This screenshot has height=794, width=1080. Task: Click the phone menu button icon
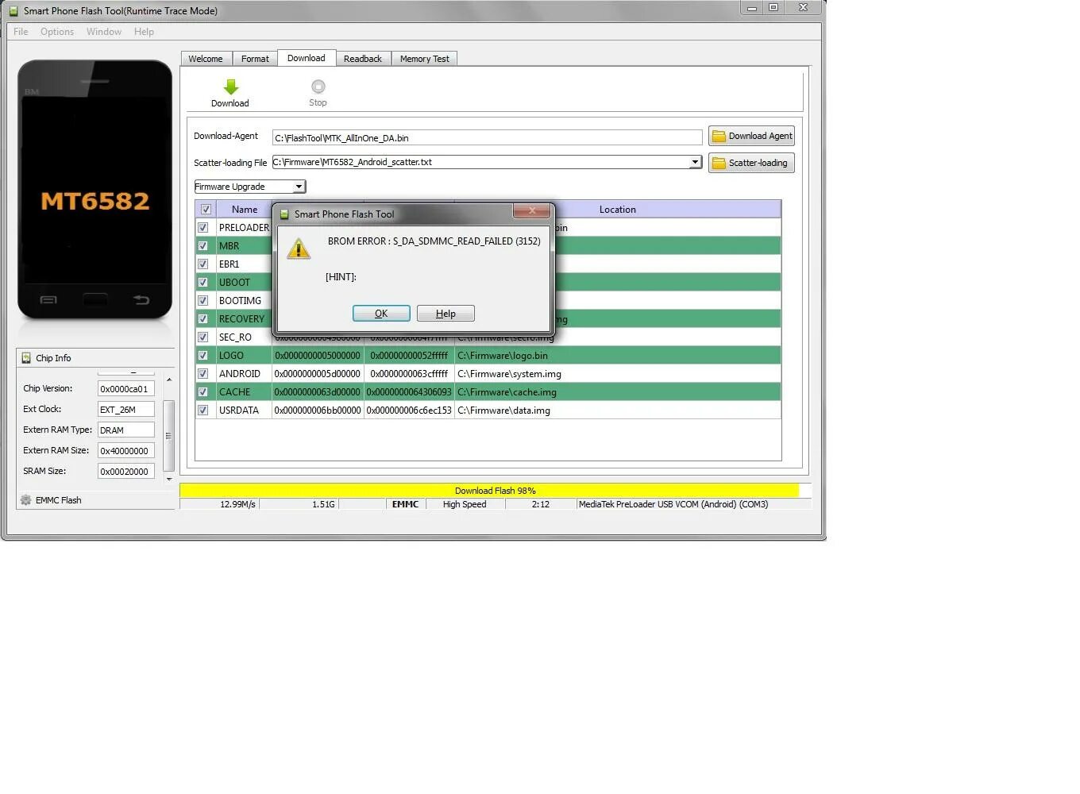(x=48, y=299)
